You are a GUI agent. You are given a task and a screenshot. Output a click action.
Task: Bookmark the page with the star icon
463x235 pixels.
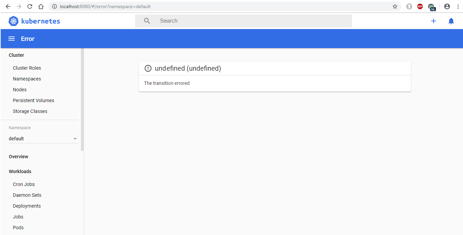click(395, 6)
